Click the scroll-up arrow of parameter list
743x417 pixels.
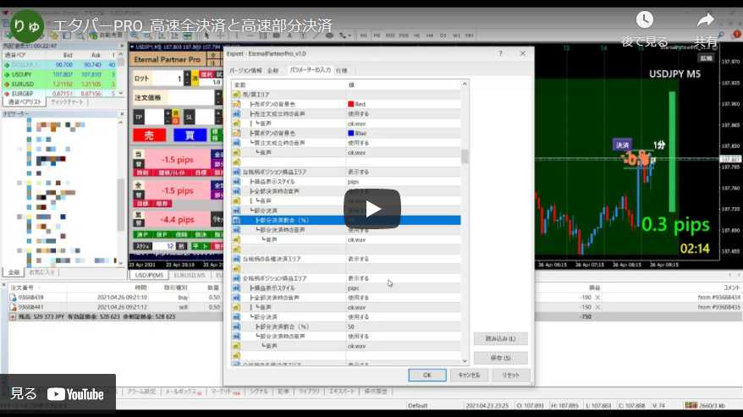click(465, 85)
